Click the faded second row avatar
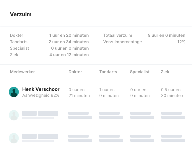This screenshot has height=147, width=192. 14,115
